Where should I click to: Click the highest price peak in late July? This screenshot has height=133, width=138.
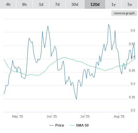(109, 25)
